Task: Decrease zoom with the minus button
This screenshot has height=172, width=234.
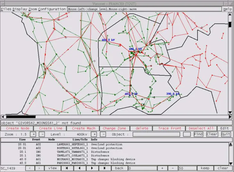Action: coord(42,134)
